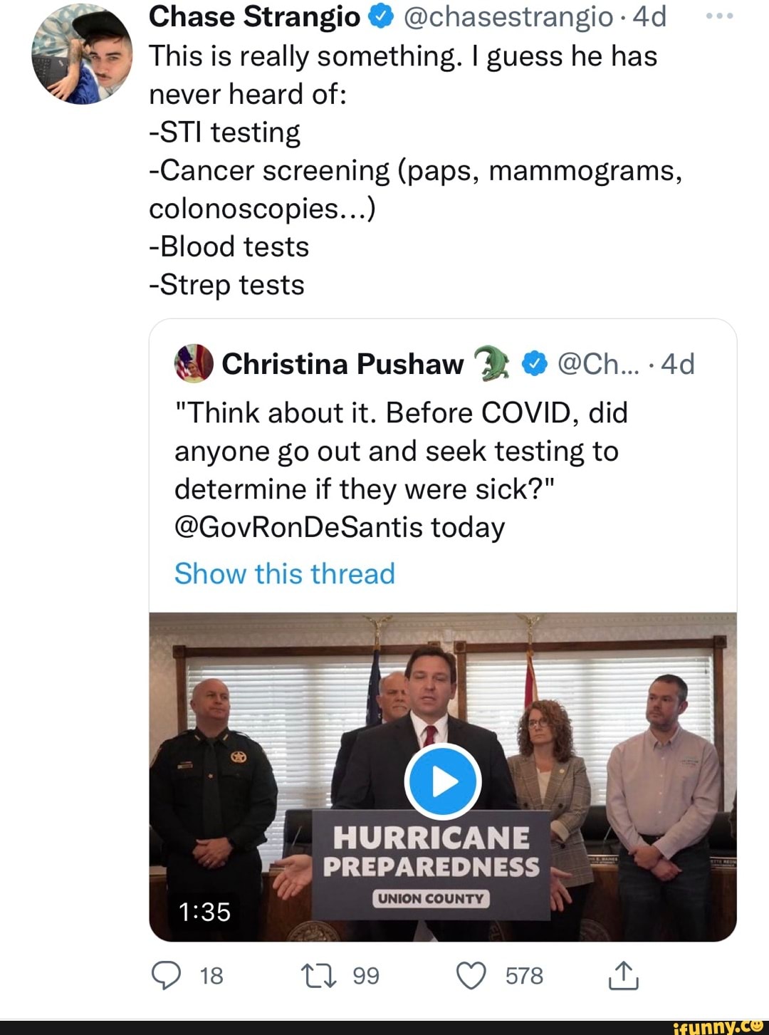The height and width of the screenshot is (1035, 769).
Task: Click the reply speech bubble icon
Action: point(167,975)
